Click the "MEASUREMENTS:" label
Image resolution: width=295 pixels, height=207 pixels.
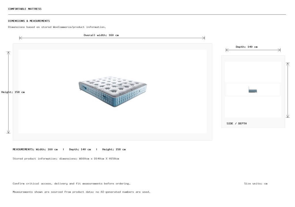(24, 149)
